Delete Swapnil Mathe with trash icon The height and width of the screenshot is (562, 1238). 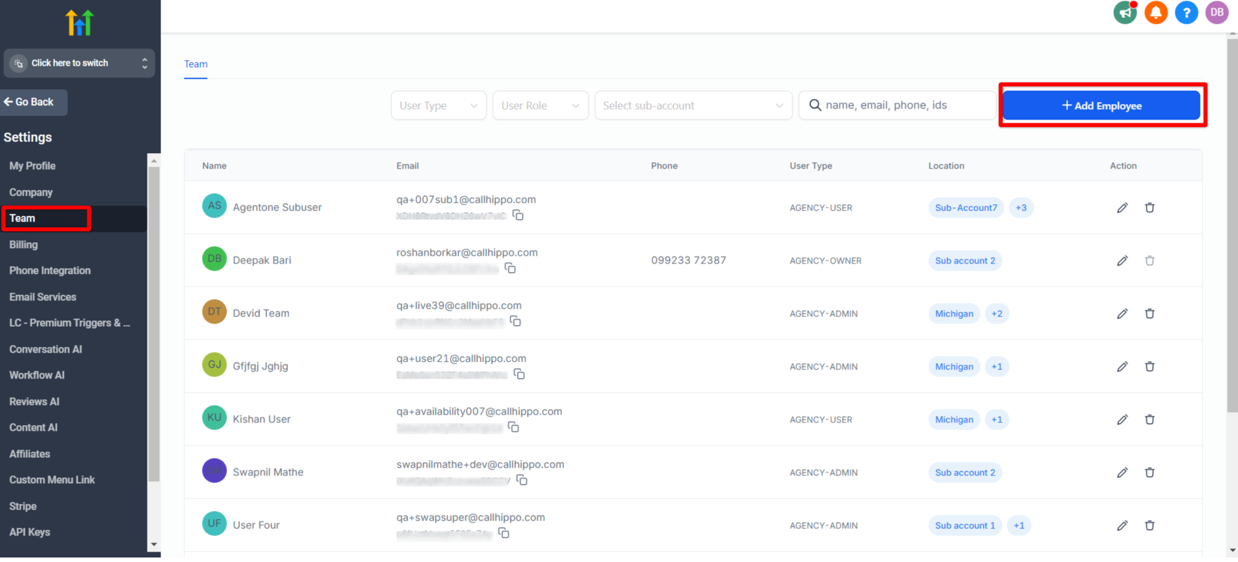point(1149,472)
